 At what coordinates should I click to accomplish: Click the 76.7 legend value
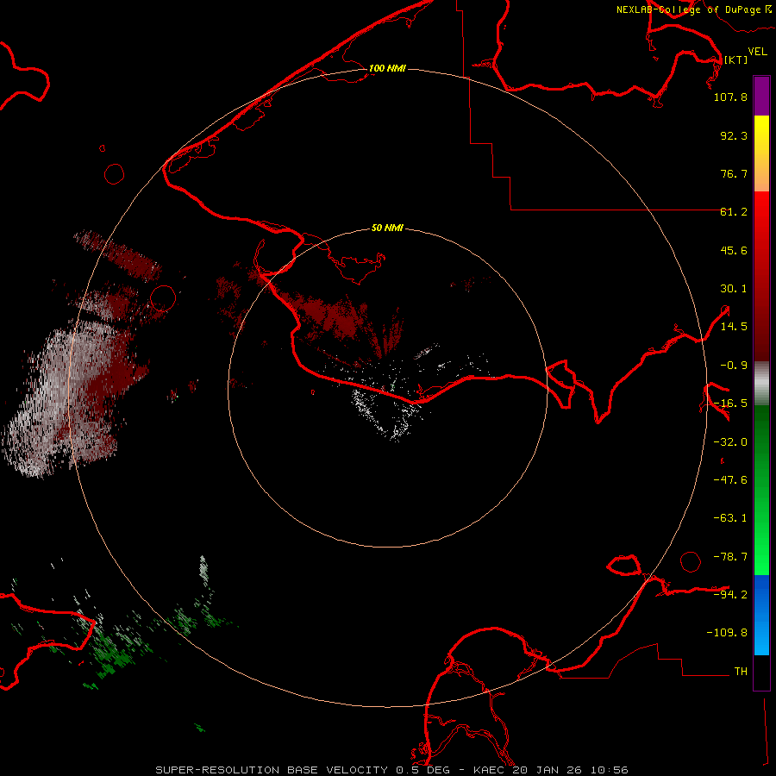coord(734,173)
